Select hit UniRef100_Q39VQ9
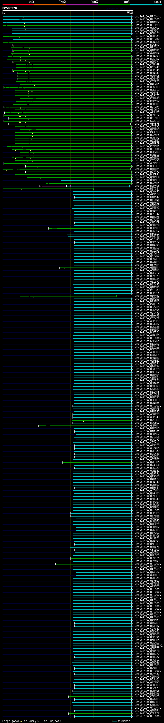The image size is (164, 723). click(x=147, y=203)
